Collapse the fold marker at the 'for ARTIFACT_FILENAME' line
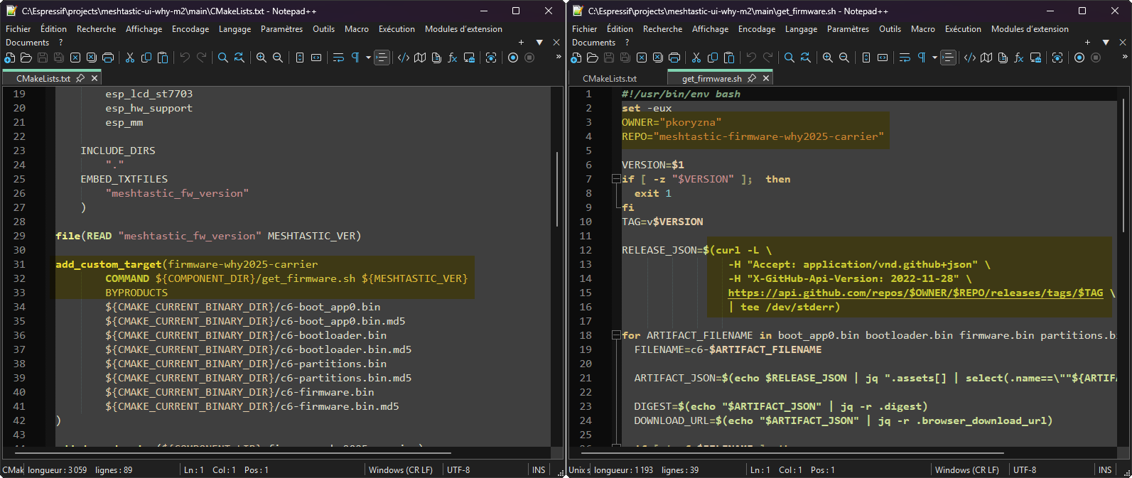This screenshot has height=478, width=1132. (x=616, y=335)
